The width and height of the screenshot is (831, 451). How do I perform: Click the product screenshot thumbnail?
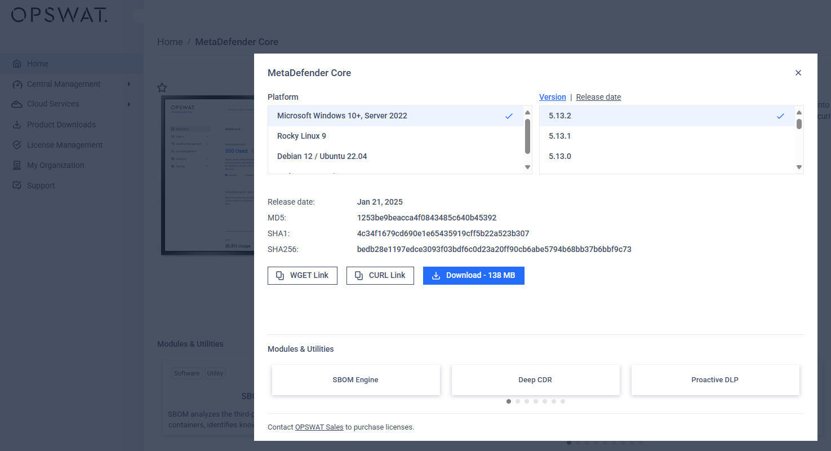pyautogui.click(x=207, y=175)
